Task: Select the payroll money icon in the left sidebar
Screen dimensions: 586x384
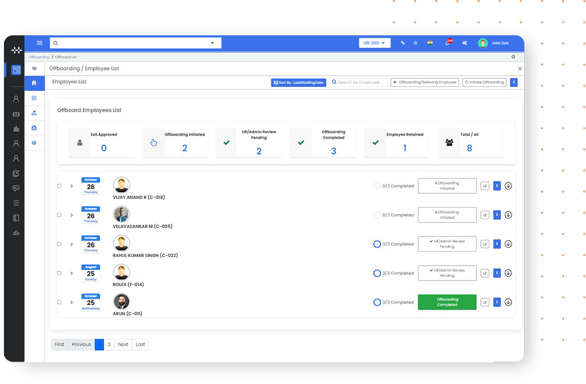Action: [16, 114]
